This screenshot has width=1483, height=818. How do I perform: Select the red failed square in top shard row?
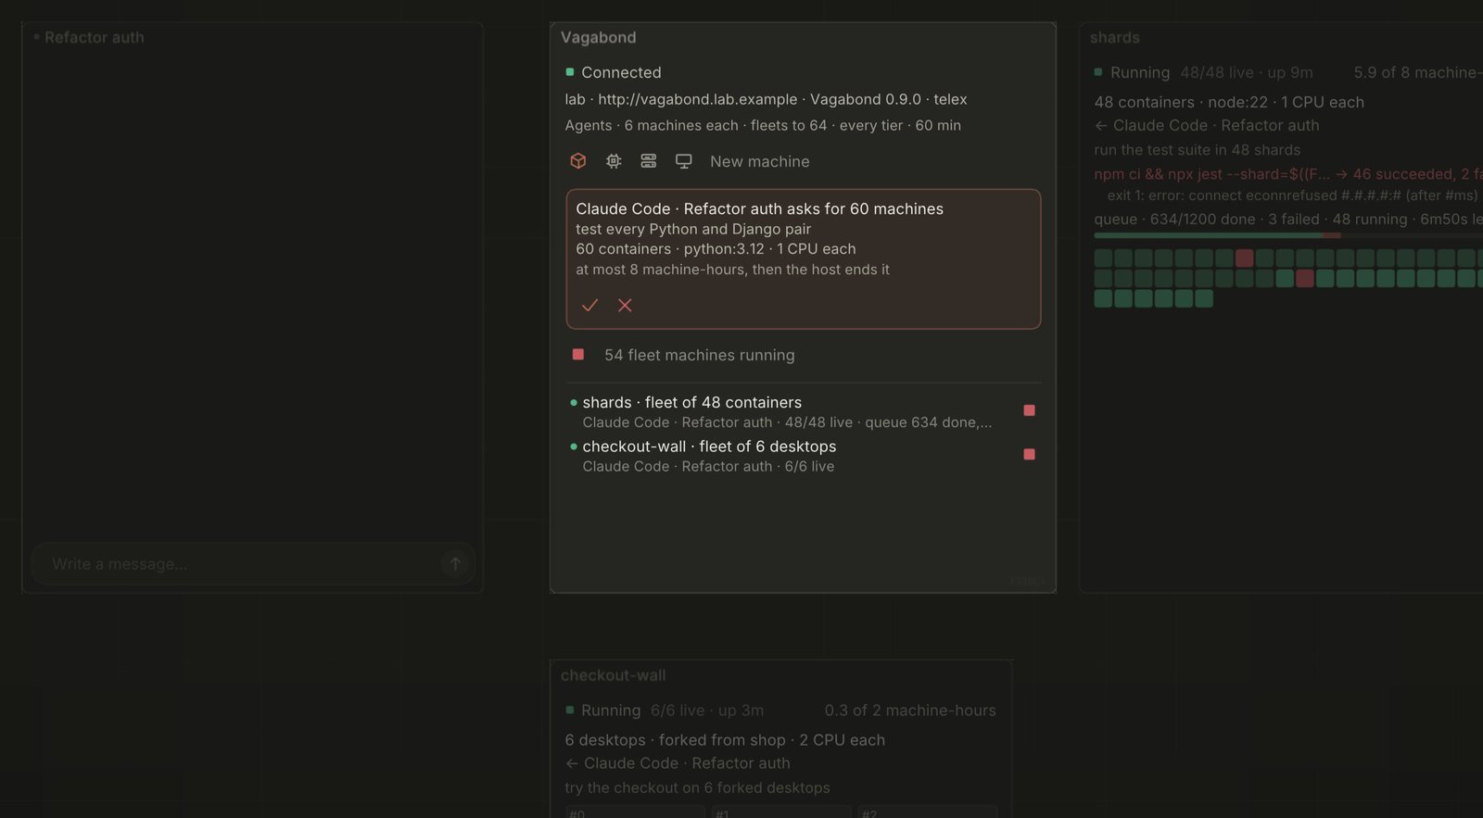(x=1244, y=258)
